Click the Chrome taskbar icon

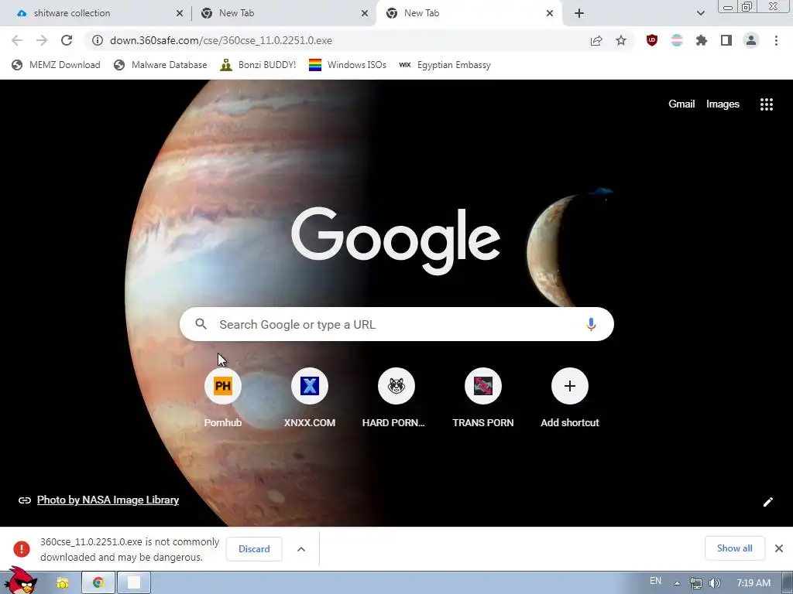click(98, 583)
